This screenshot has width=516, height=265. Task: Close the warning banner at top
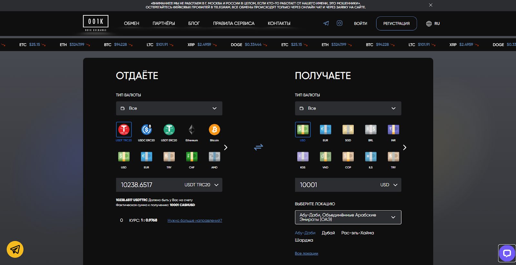431,5
